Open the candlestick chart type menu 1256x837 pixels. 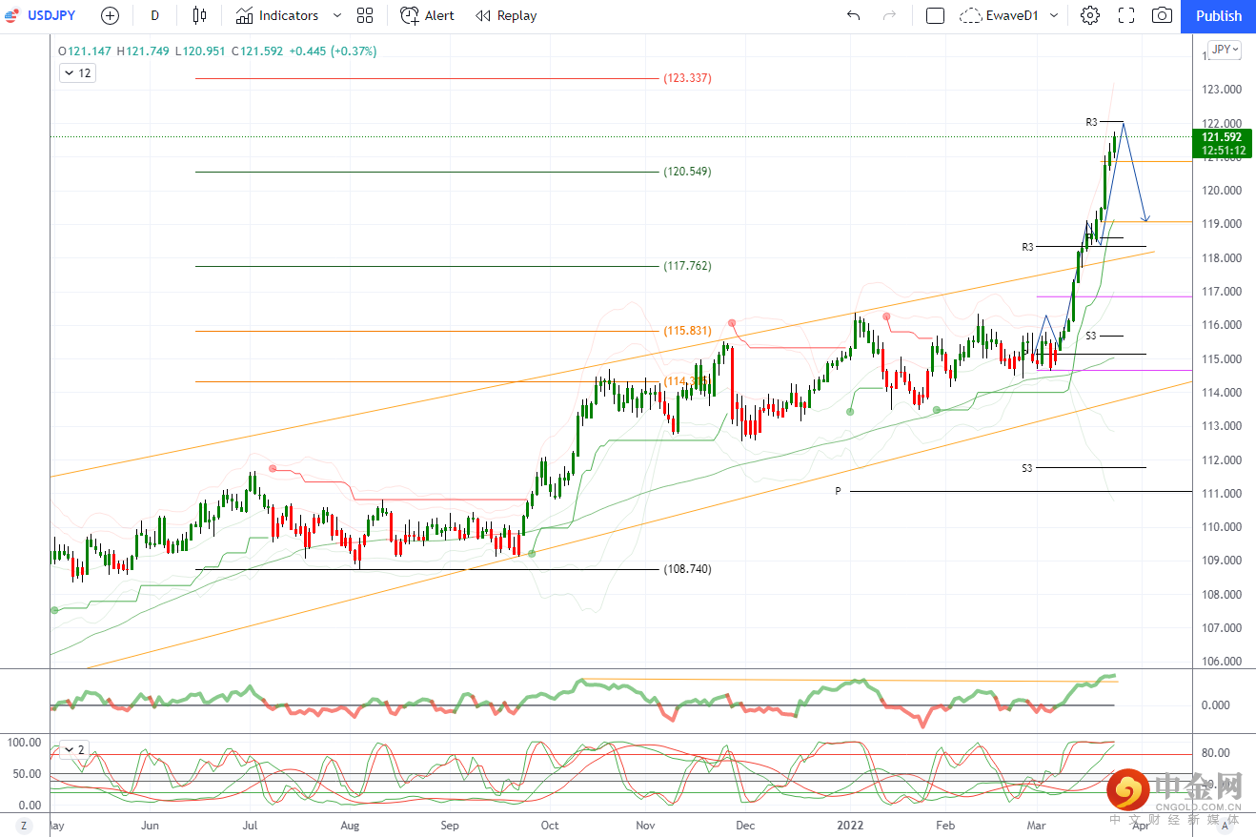(x=199, y=15)
